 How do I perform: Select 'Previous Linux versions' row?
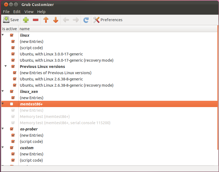tap(42, 67)
